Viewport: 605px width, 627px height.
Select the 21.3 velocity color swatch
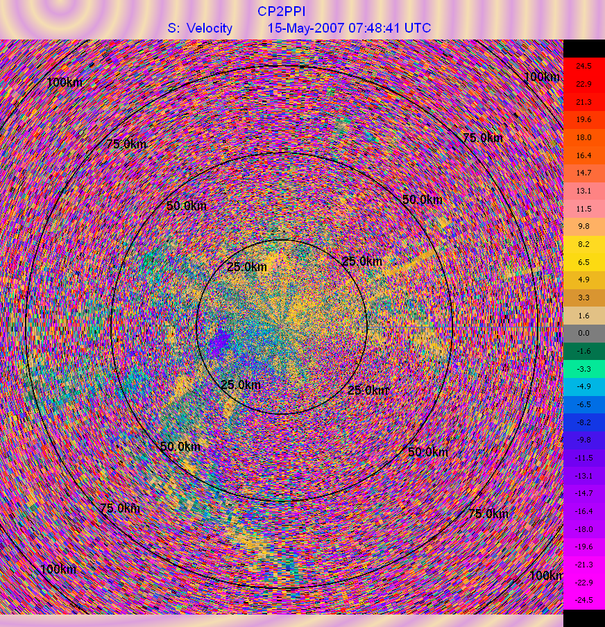(583, 102)
